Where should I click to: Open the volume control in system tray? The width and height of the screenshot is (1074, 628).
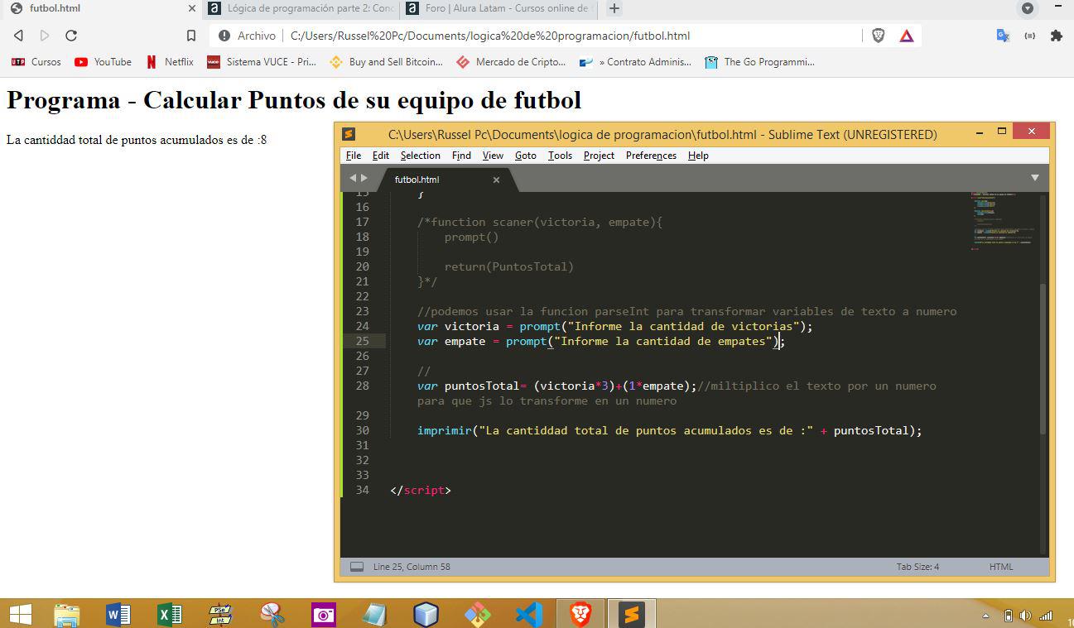[1025, 616]
